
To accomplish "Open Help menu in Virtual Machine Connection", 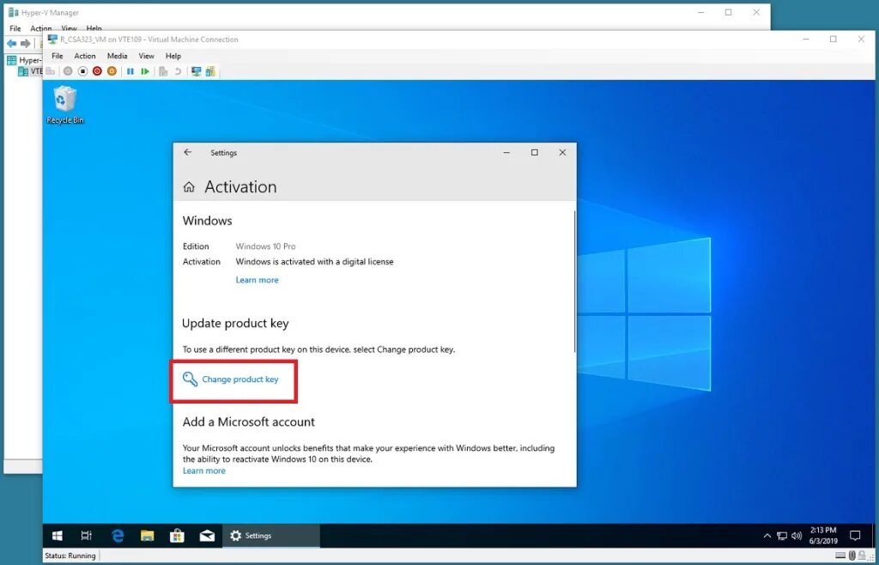I will point(173,56).
